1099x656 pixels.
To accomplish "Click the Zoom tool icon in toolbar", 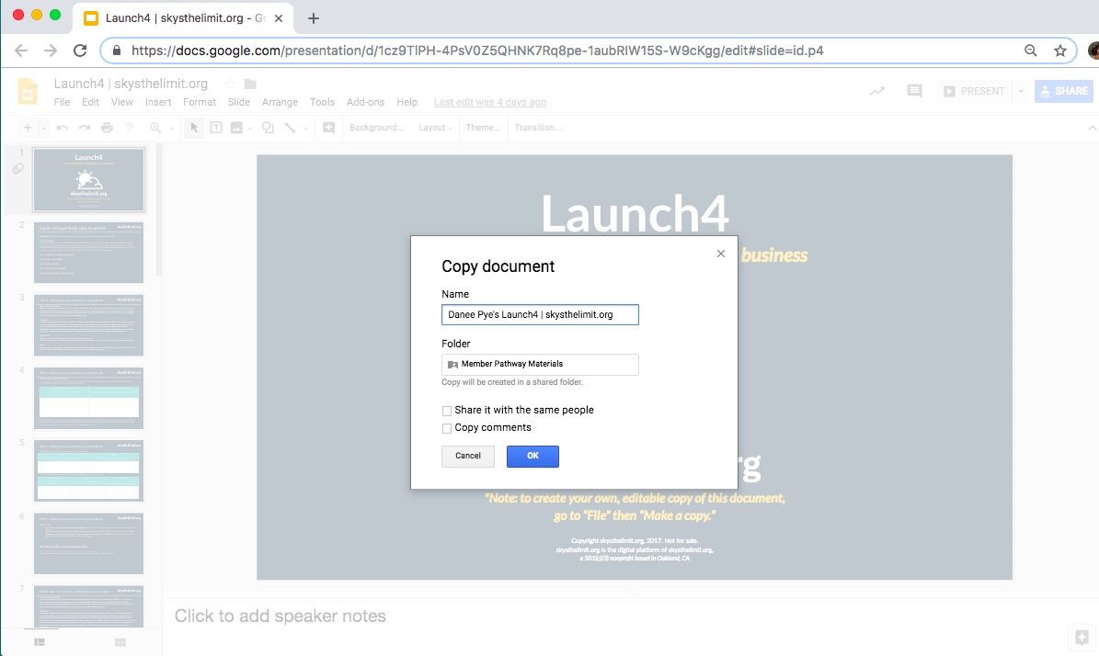I will 155,128.
